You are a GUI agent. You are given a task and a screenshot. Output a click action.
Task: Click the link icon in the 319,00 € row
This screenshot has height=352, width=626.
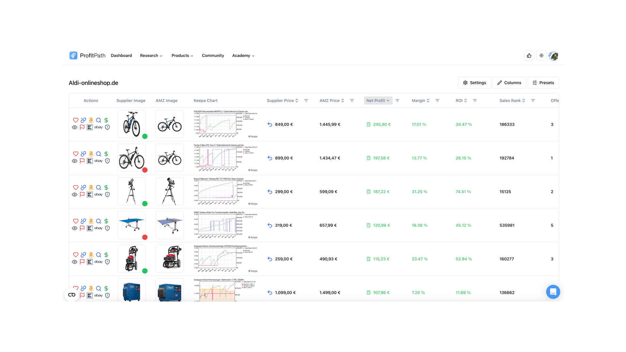[83, 221]
